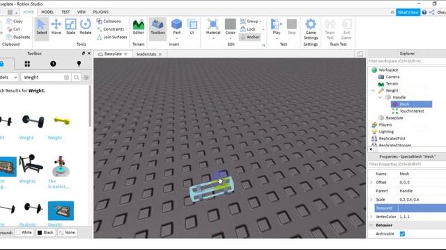Activate the Rotate tool
This screenshot has height=250, width=446.
[85, 27]
